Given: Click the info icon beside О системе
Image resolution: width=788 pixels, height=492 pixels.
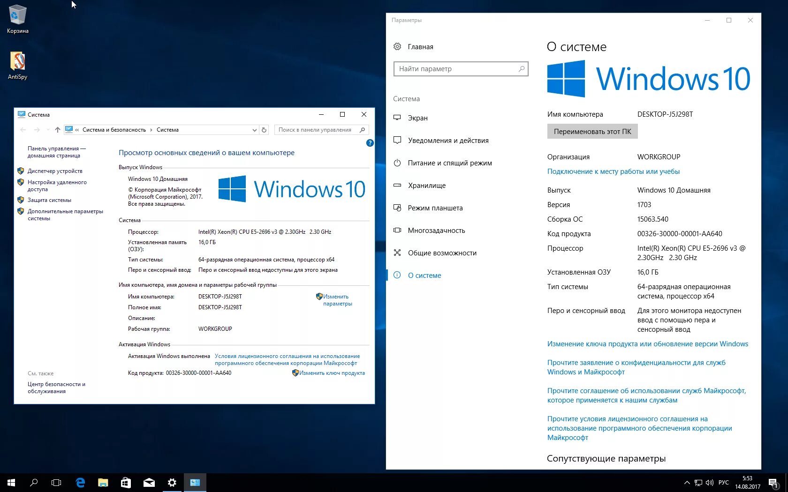Looking at the screenshot, I should pyautogui.click(x=397, y=275).
